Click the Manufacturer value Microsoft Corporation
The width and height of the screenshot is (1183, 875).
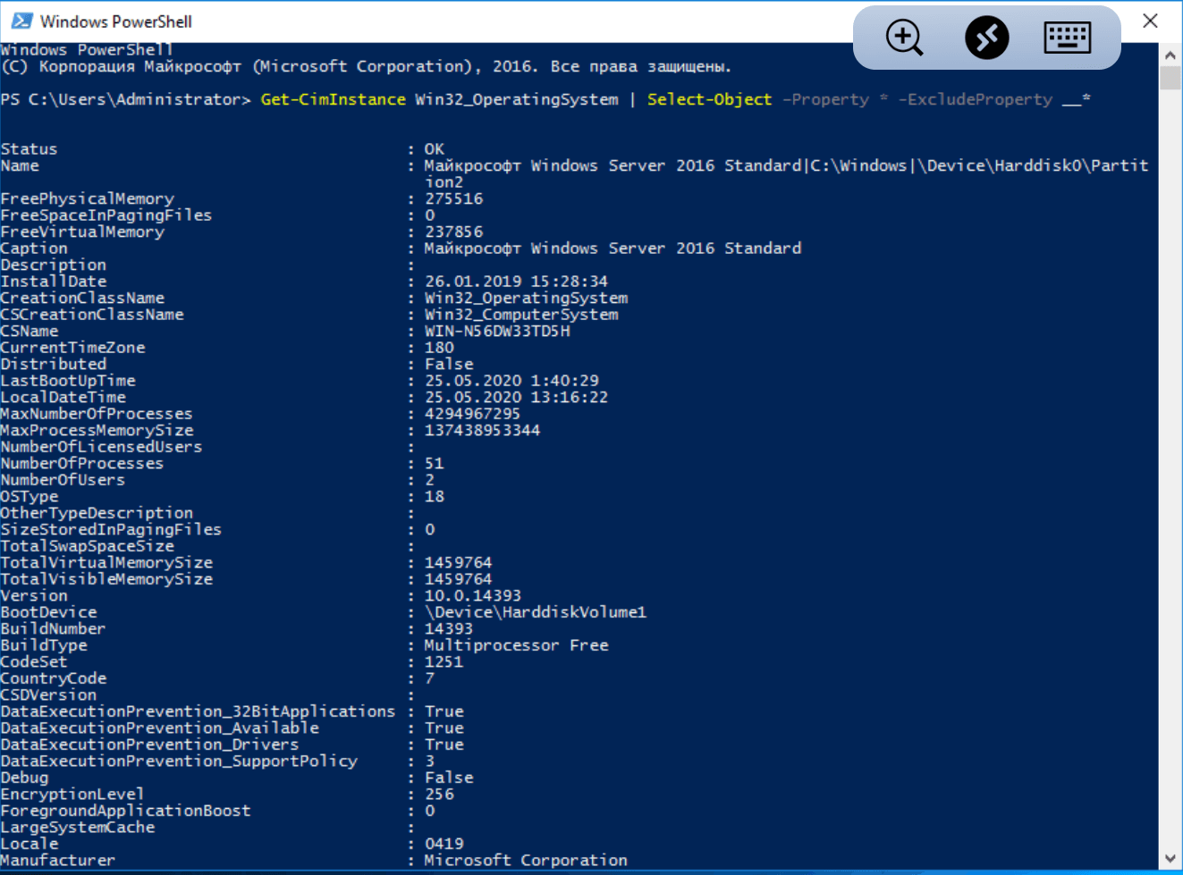[x=526, y=861]
